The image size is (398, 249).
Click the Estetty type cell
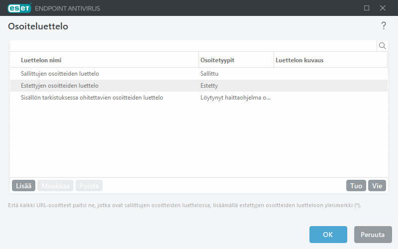209,86
